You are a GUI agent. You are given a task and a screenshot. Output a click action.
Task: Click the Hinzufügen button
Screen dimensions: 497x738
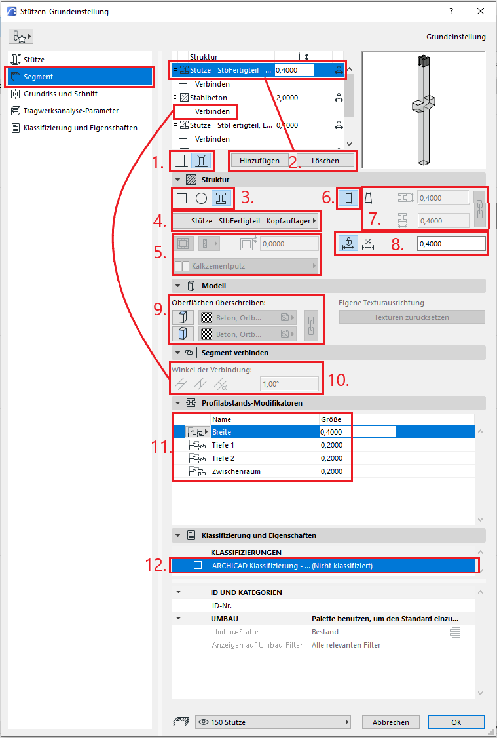tap(260, 161)
